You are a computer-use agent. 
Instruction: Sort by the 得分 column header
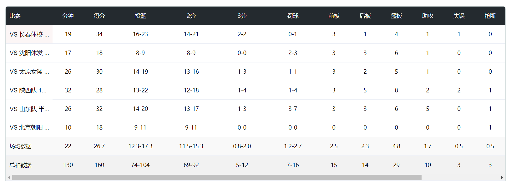[x=99, y=16]
